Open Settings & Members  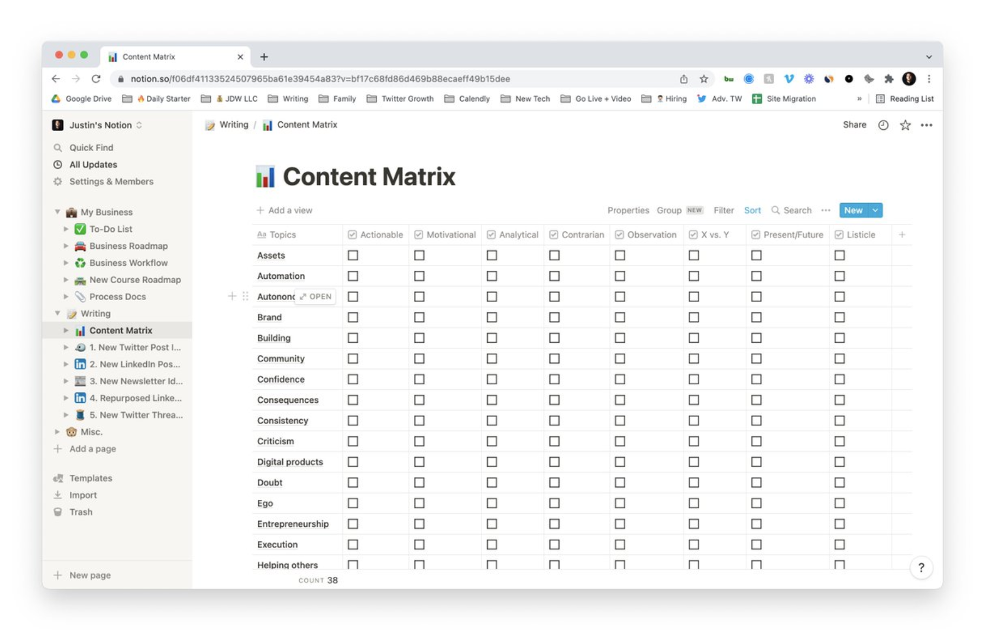[x=111, y=181]
